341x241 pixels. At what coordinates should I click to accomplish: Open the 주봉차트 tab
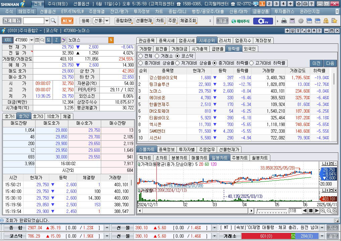click(x=240, y=158)
